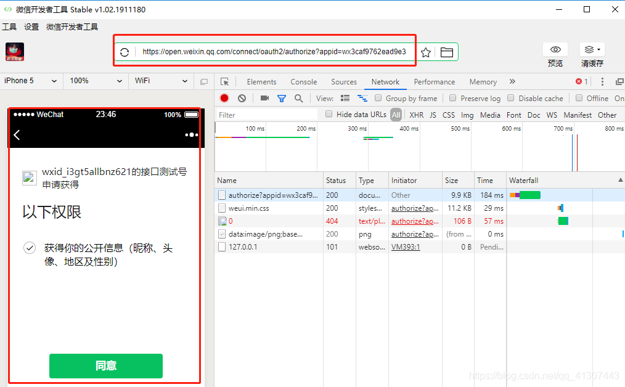Filter requests by Img type
This screenshot has height=387, width=625.
[467, 115]
